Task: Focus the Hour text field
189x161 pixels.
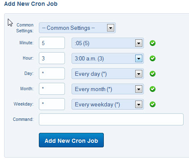Action: click(x=52, y=58)
